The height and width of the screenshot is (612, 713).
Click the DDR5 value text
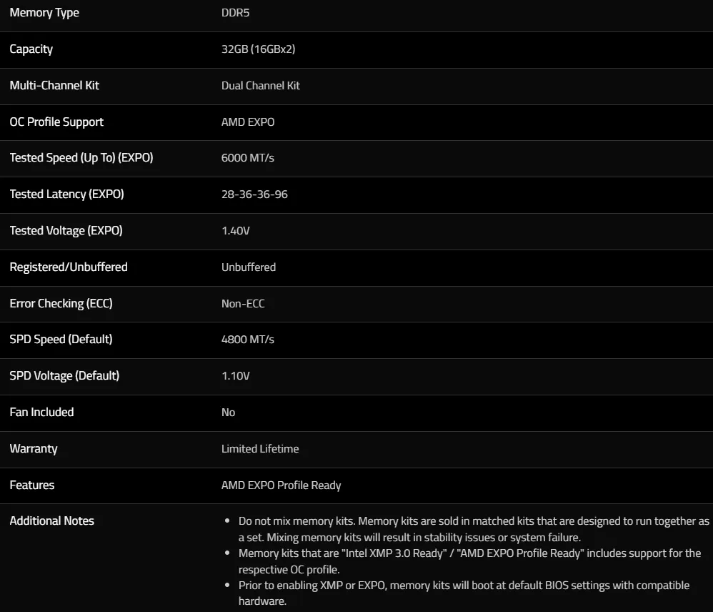tap(235, 13)
